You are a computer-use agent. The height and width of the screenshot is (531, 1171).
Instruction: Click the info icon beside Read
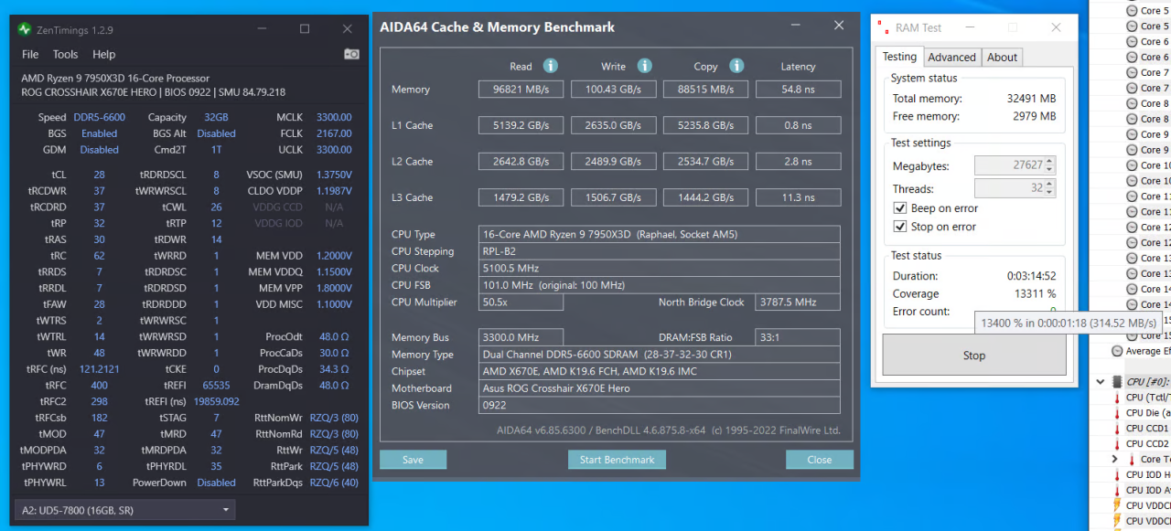(550, 66)
